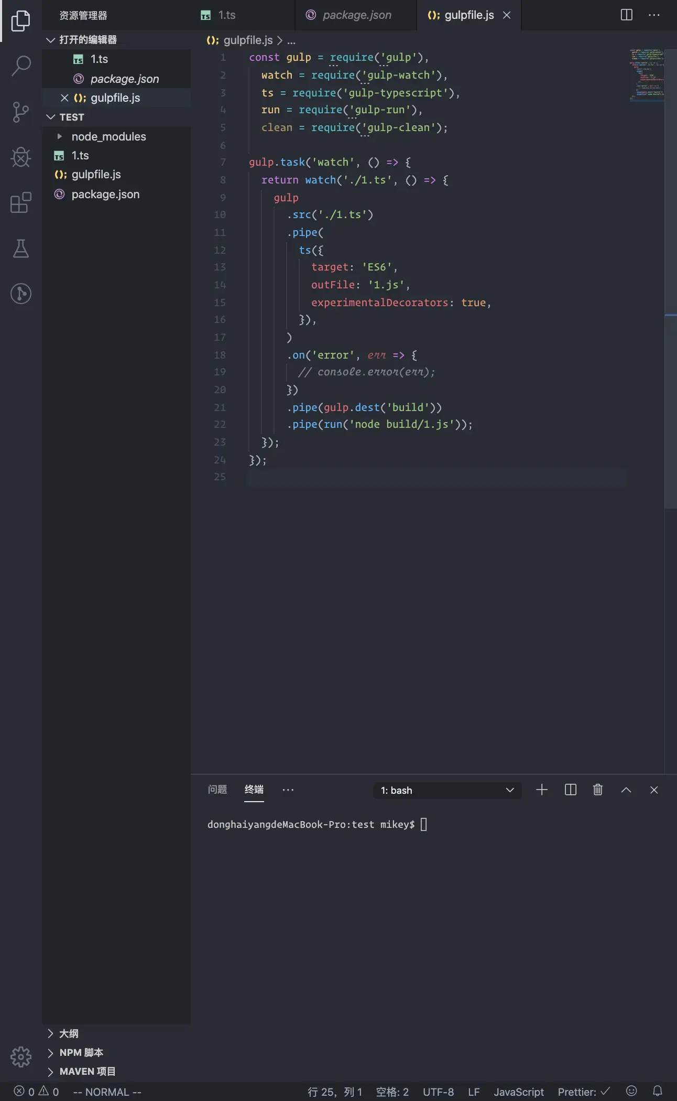Screen dimensions: 677x1101
Task: Collapse the TEST folder section
Action: click(x=116, y=117)
